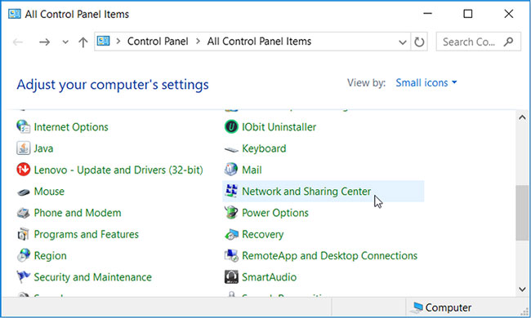The image size is (531, 318).
Task: Expand the chevron before Control Panel breadcrumb
Action: tap(118, 42)
